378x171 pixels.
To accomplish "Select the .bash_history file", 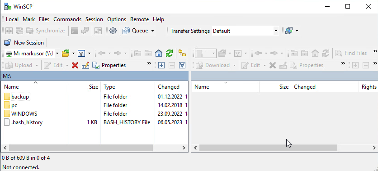I will [27, 122].
